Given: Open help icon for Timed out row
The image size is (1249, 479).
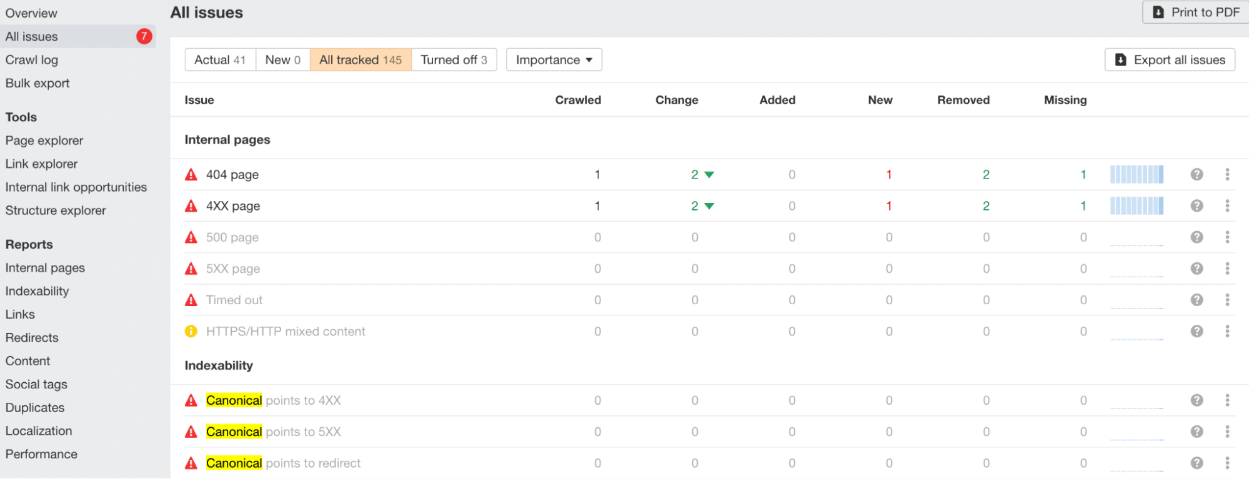Looking at the screenshot, I should click(x=1197, y=300).
